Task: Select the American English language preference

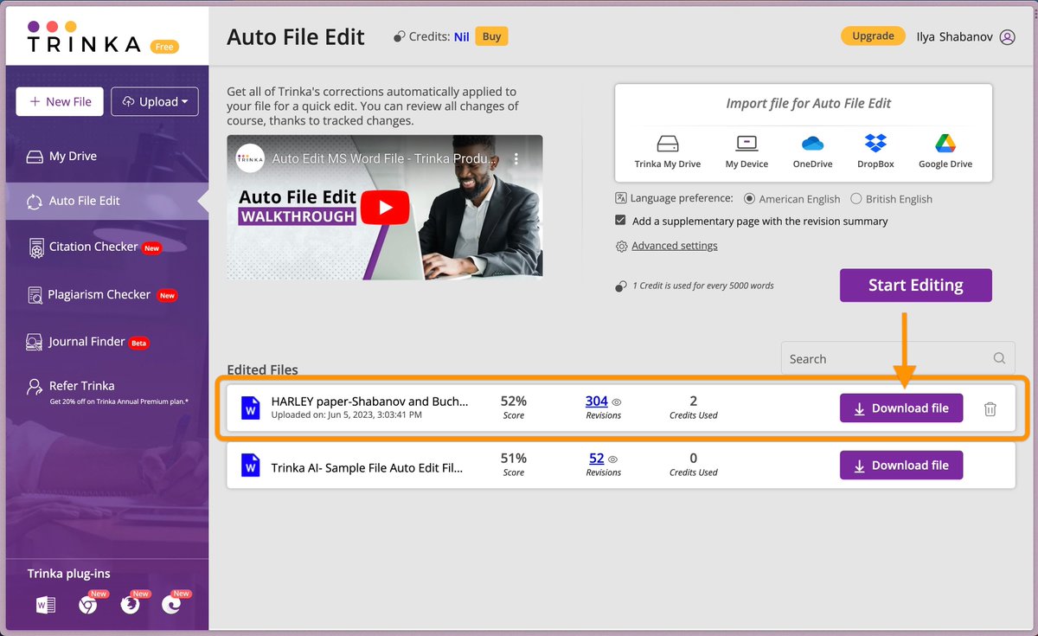Action: pos(749,198)
